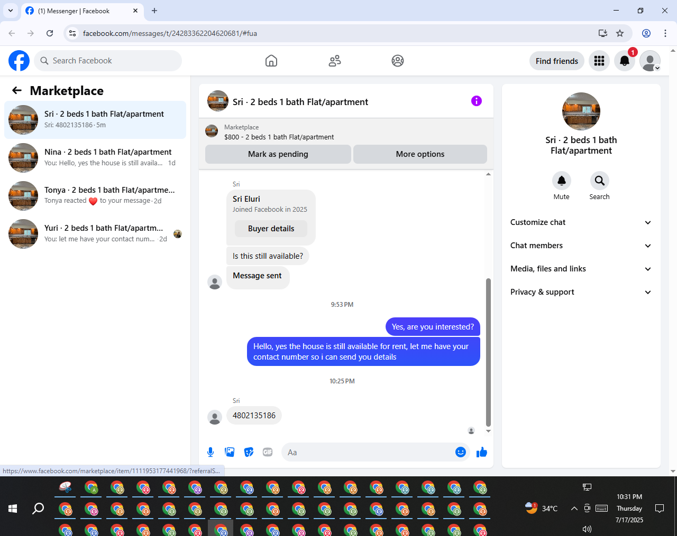Click the chat header listing thumbnail
This screenshot has height=536, width=677.
pos(218,101)
